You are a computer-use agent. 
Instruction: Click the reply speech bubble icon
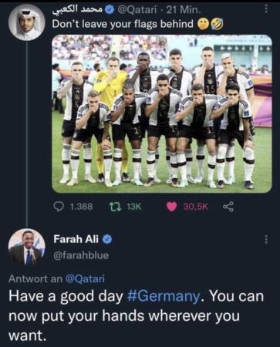tap(59, 206)
